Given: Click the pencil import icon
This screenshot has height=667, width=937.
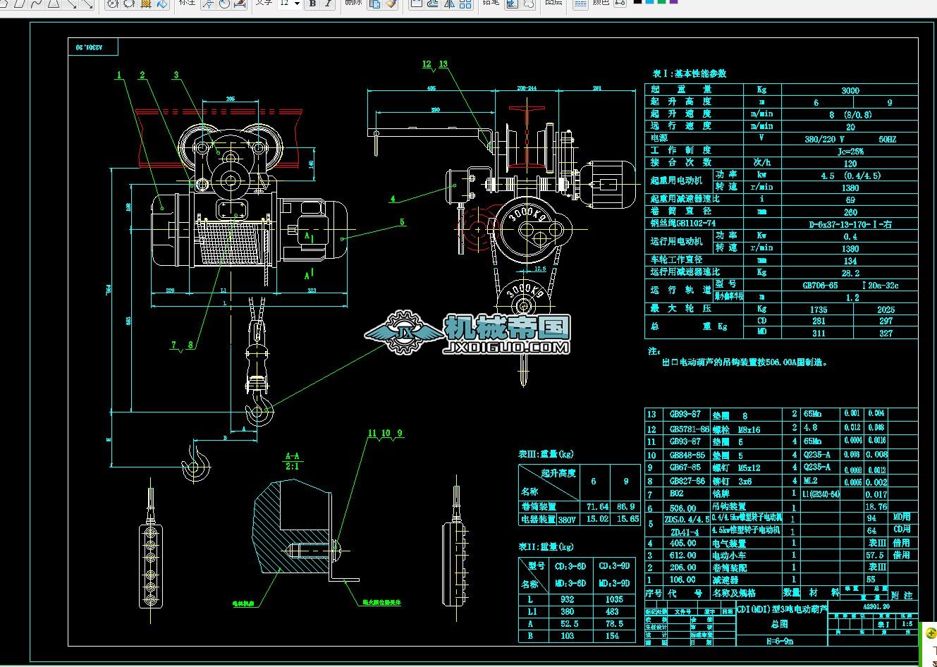Looking at the screenshot, I should point(513,4).
